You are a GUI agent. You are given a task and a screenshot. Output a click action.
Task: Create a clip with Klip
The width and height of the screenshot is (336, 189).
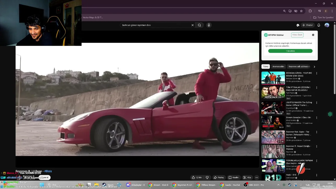pyautogui.click(x=247, y=177)
